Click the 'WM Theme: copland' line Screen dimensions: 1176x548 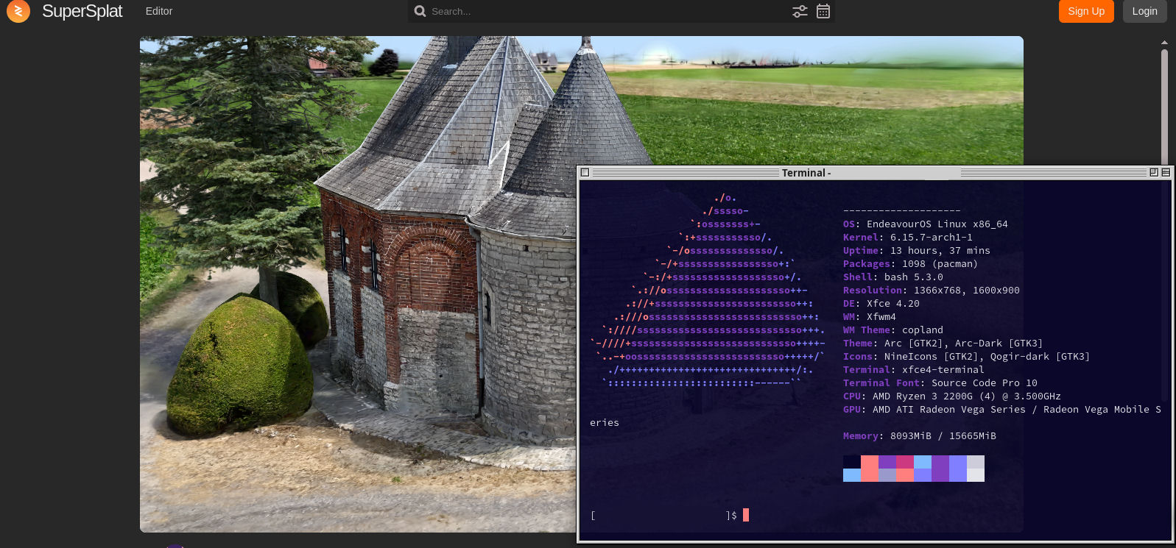coord(892,330)
